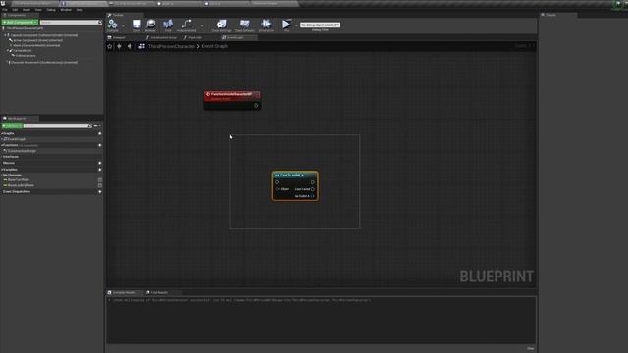The image size is (628, 353).
Task: Click the Add New button in My Blueprint
Action: click(12, 126)
